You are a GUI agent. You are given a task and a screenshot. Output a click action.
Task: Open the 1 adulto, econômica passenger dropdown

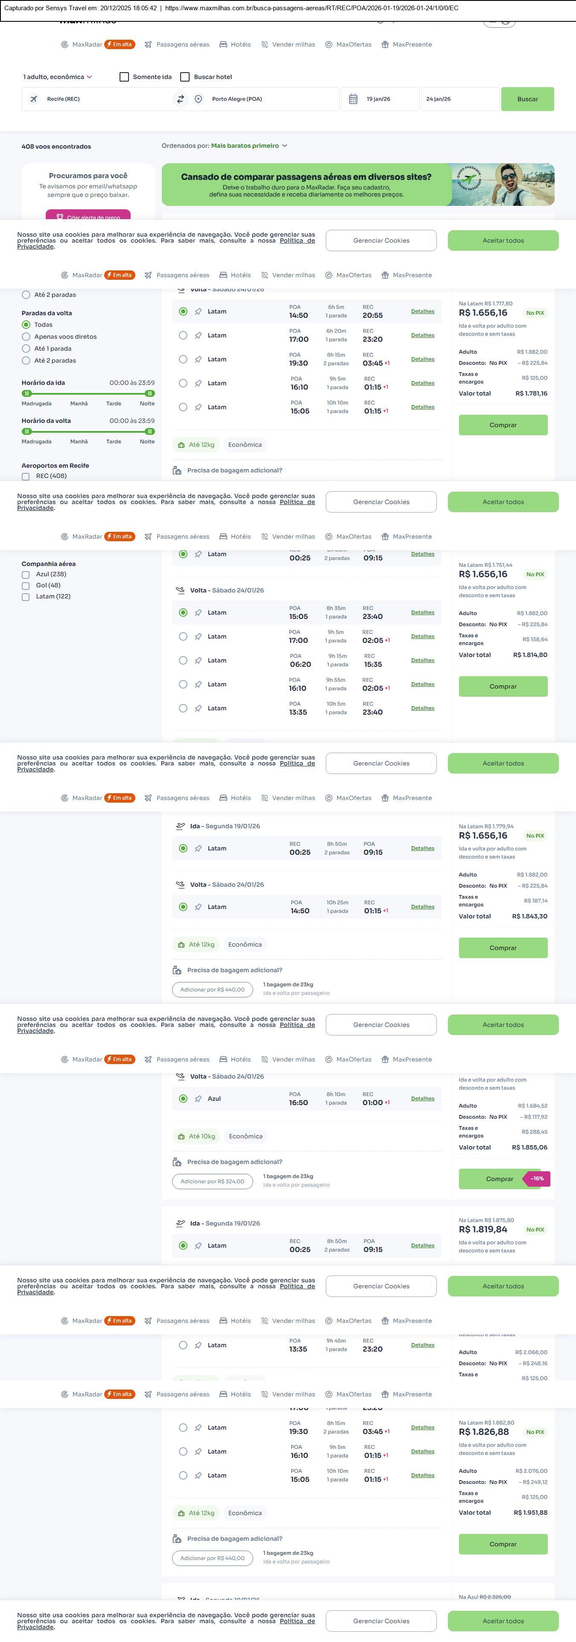[58, 77]
